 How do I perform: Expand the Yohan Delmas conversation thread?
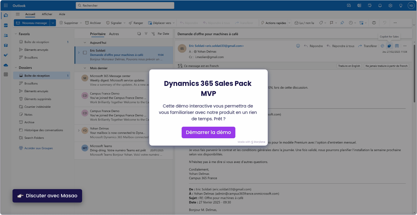(79, 130)
